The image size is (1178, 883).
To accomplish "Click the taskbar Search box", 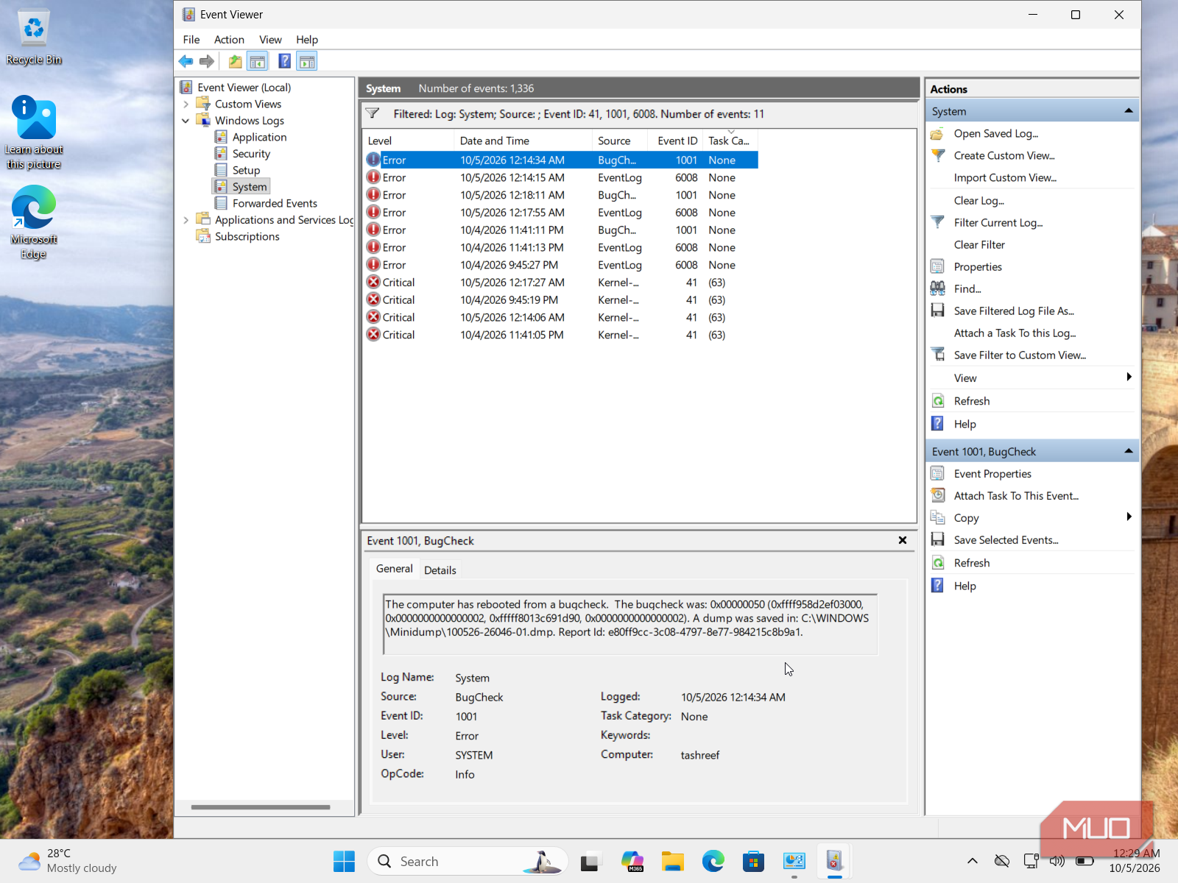I will (468, 861).
